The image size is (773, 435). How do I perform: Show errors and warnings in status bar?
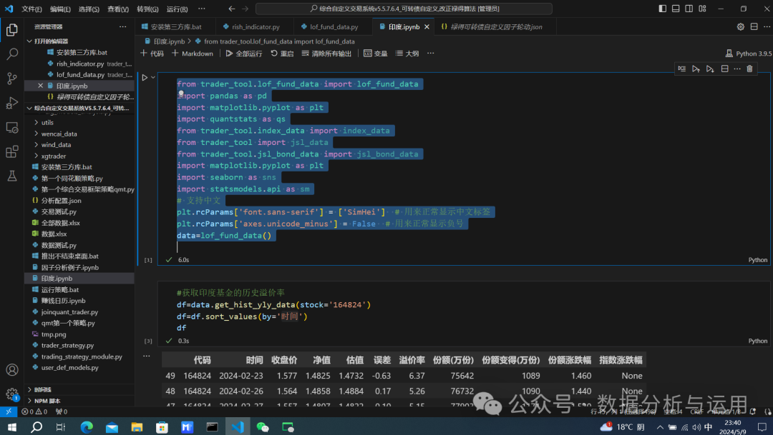(34, 411)
